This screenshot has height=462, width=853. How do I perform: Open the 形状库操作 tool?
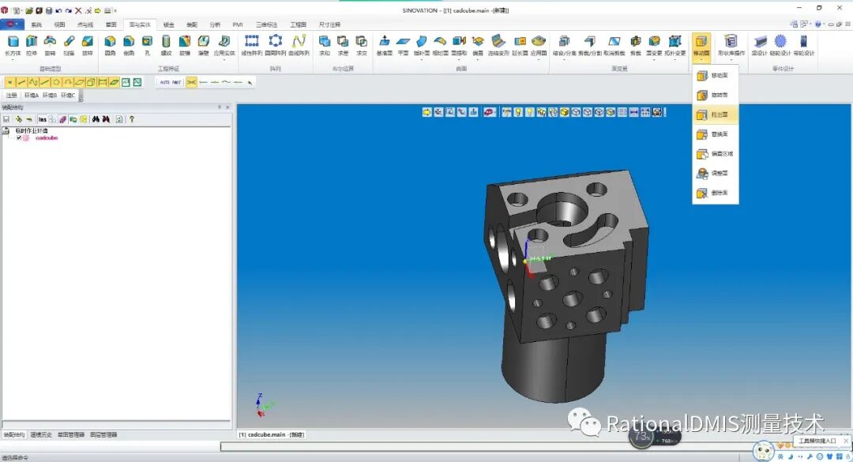point(732,43)
